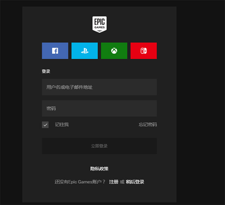Click into the 密码 password field

[x=99, y=108]
